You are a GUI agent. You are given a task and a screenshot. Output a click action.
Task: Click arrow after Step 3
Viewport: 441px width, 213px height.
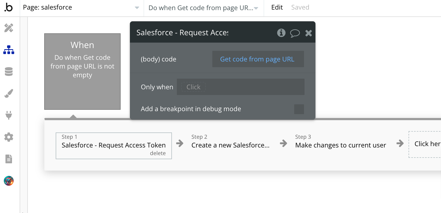point(400,143)
